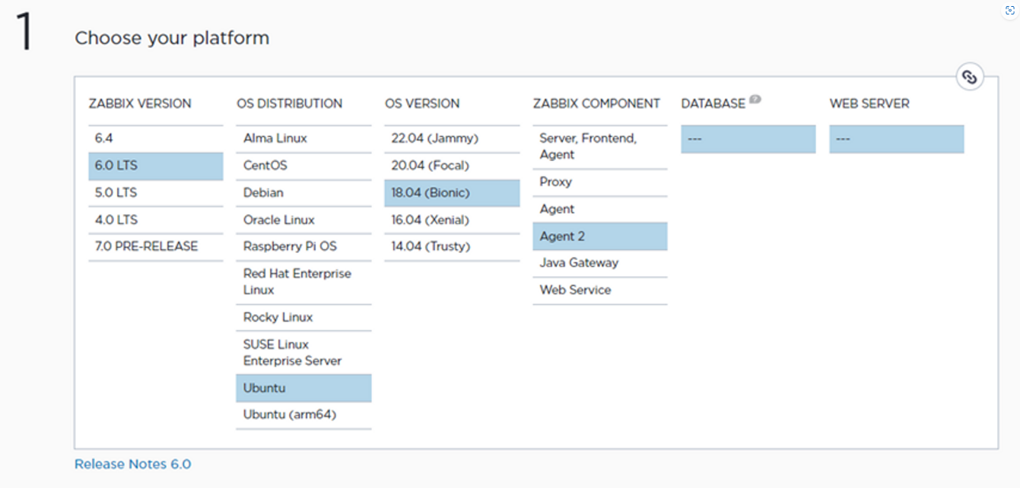Choose Zabbix version 5.0 LTS
Image resolution: width=1020 pixels, height=488 pixels.
(x=156, y=193)
